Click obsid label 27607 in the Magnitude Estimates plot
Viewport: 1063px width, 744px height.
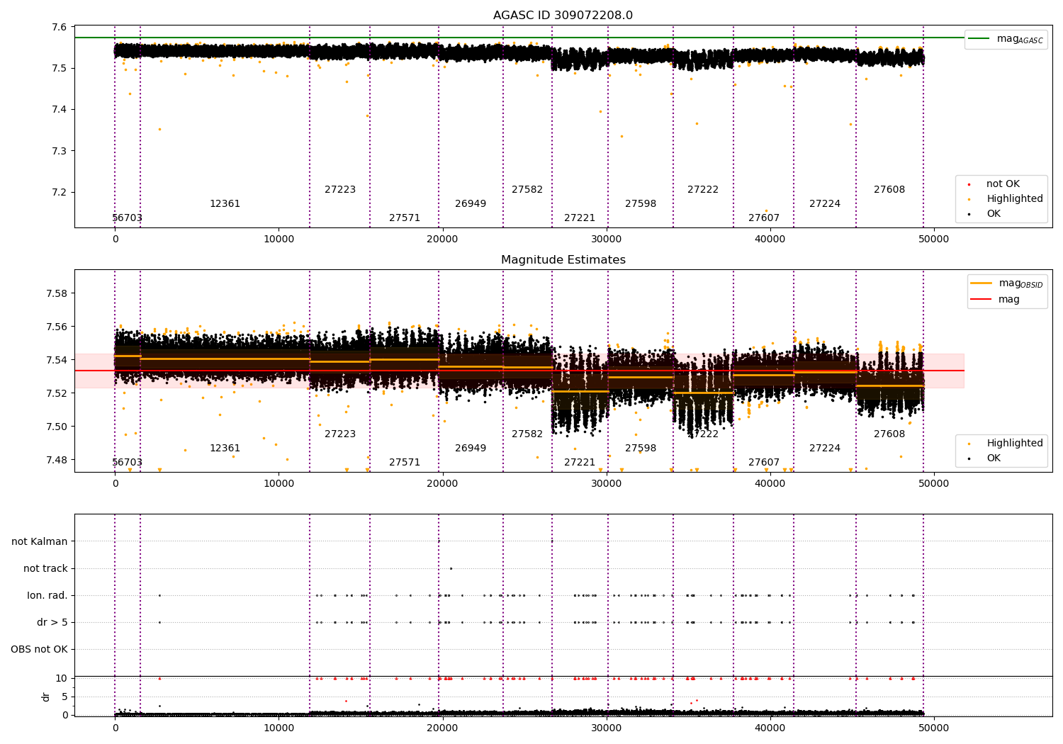pyautogui.click(x=764, y=462)
